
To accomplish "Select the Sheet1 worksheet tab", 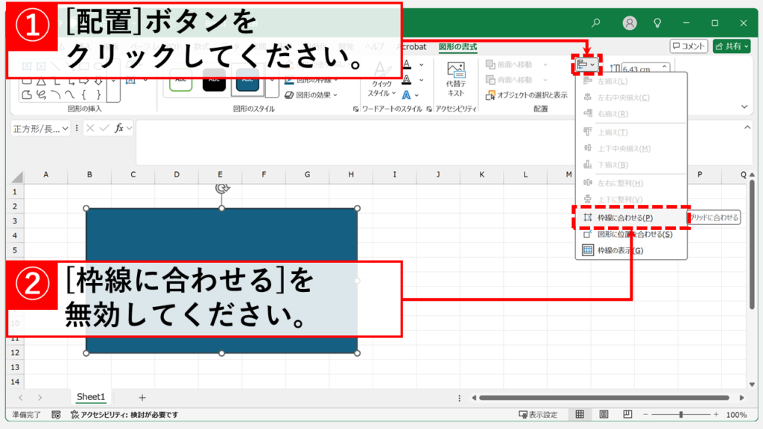I will click(x=90, y=397).
